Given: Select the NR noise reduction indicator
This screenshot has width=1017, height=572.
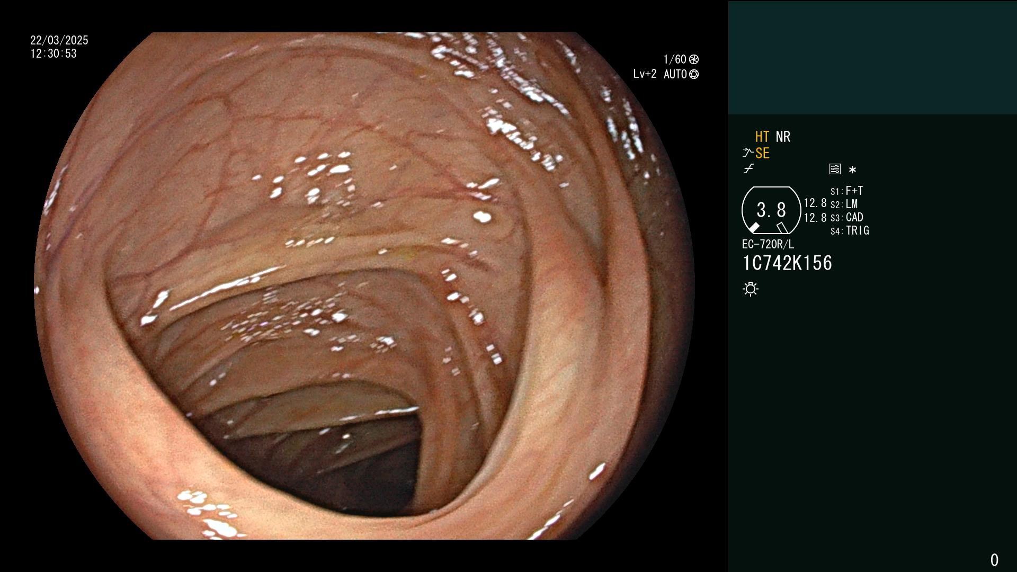Looking at the screenshot, I should point(783,137).
